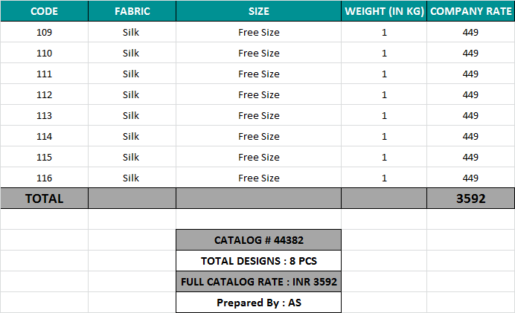The image size is (515, 313).
Task: Click the TOTAL label cell
Action: [44, 199]
